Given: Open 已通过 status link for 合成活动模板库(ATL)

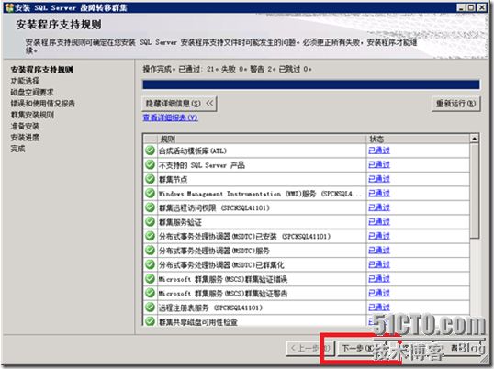Looking at the screenshot, I should coord(379,151).
